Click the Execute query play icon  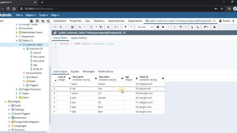[x=163, y=27]
